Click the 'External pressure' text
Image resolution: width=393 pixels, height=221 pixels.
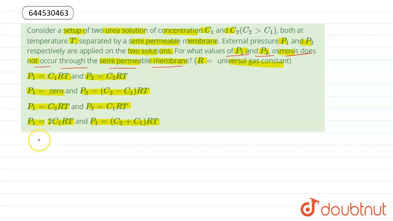coord(249,41)
